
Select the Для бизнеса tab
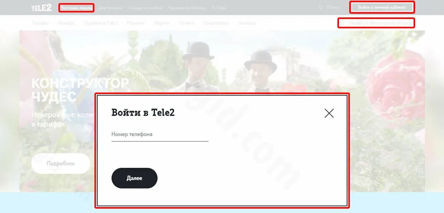pos(110,8)
